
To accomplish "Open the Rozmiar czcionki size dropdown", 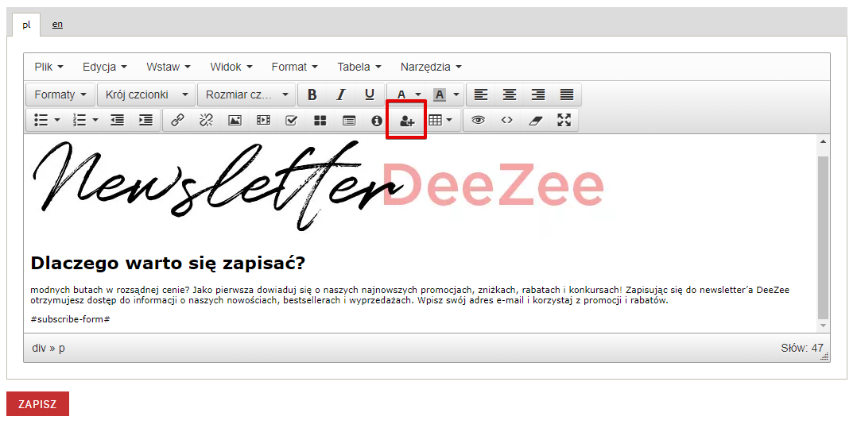I will pyautogui.click(x=246, y=94).
